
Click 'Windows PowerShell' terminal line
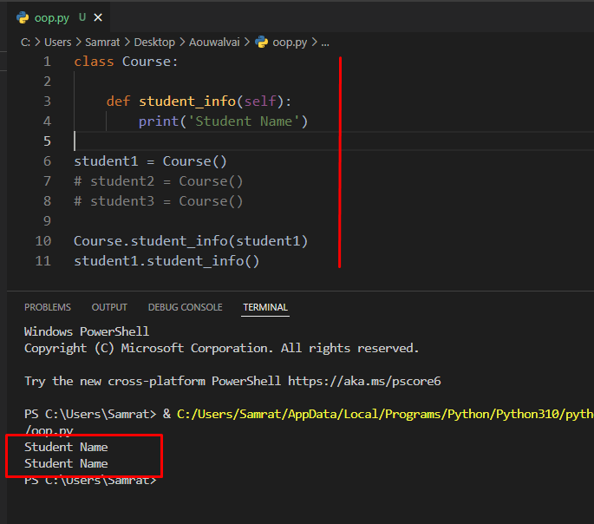[x=87, y=331]
